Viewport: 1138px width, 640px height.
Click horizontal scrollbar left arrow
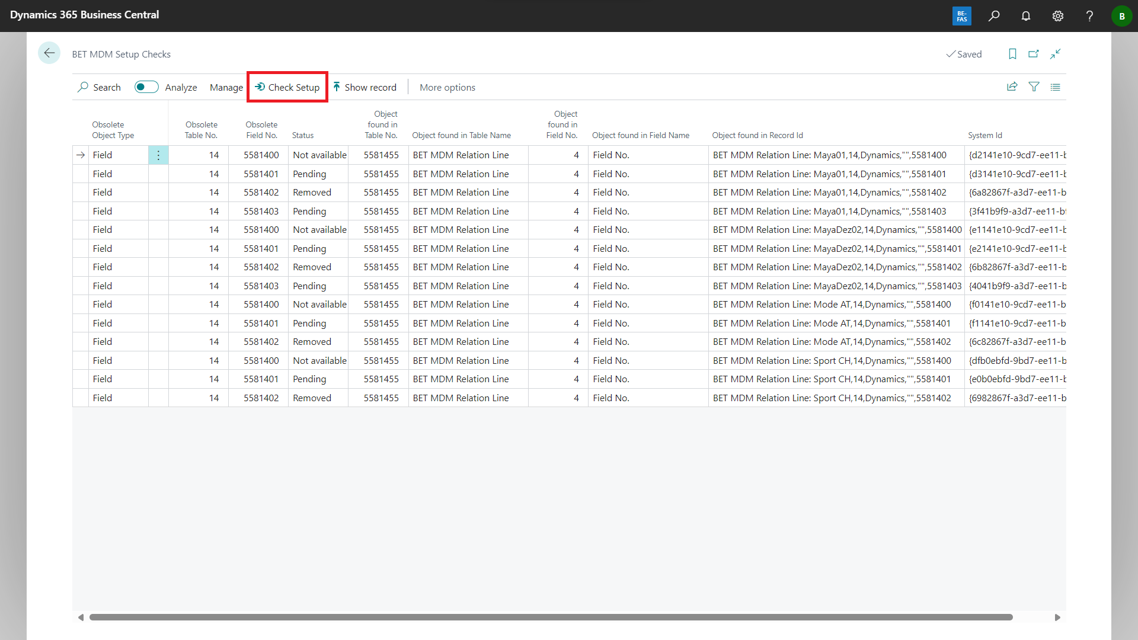[81, 617]
